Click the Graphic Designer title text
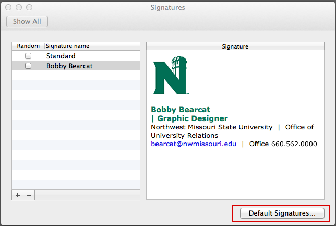 [x=193, y=118]
